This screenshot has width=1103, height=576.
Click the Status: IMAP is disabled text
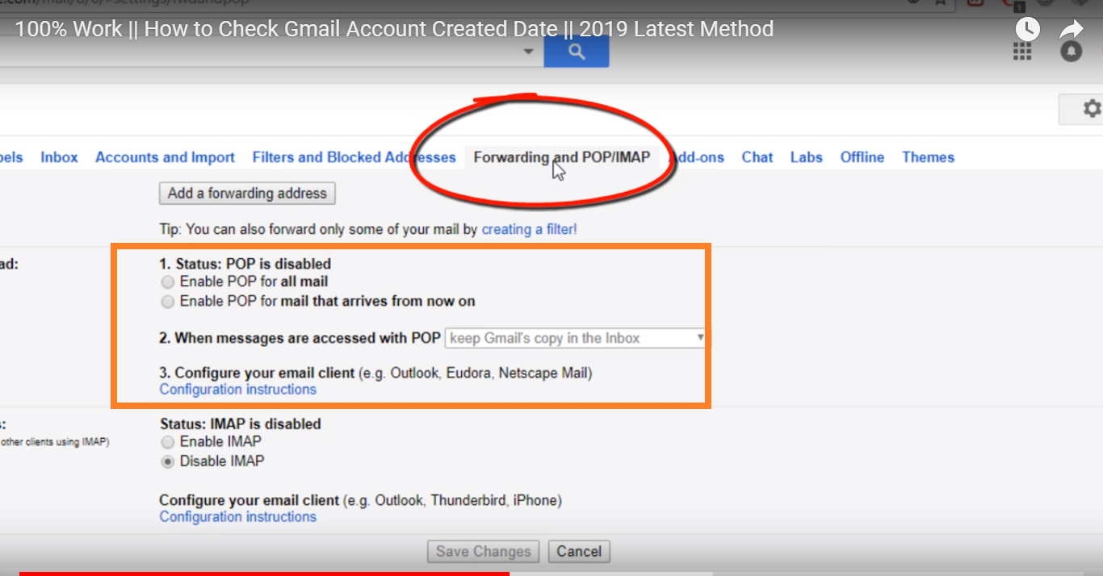click(x=241, y=424)
